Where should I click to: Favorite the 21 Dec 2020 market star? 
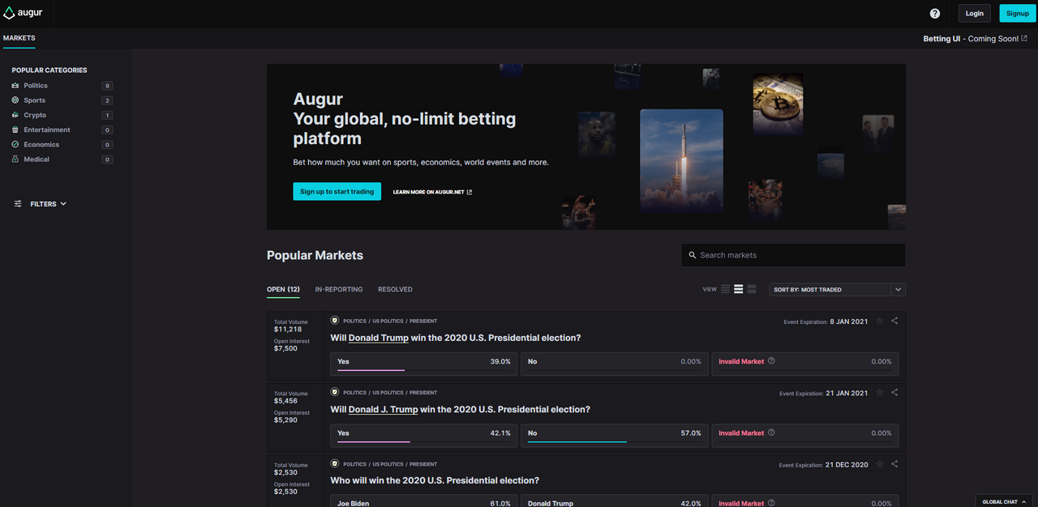point(880,465)
